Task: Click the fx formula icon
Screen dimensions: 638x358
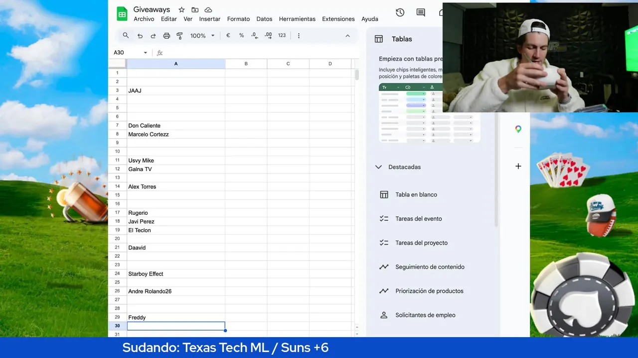Action: 160,53
